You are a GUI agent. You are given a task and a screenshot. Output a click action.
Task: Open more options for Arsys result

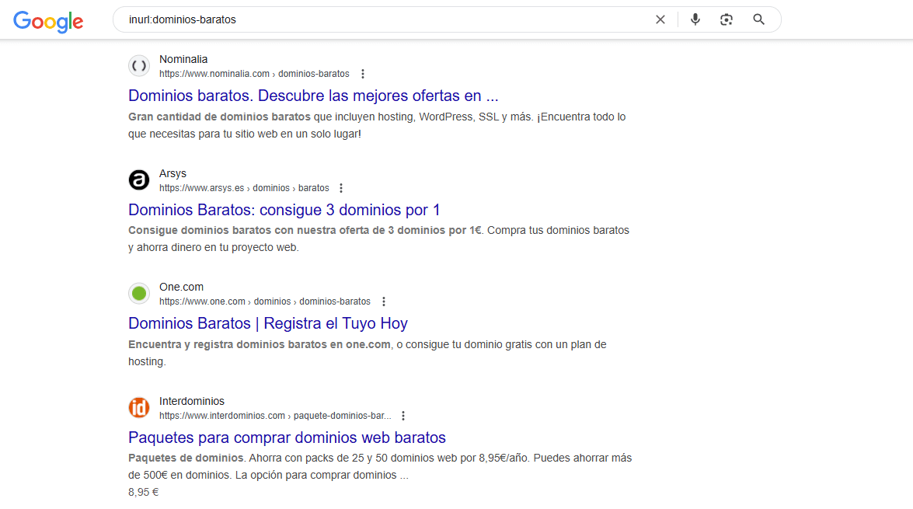click(x=341, y=188)
